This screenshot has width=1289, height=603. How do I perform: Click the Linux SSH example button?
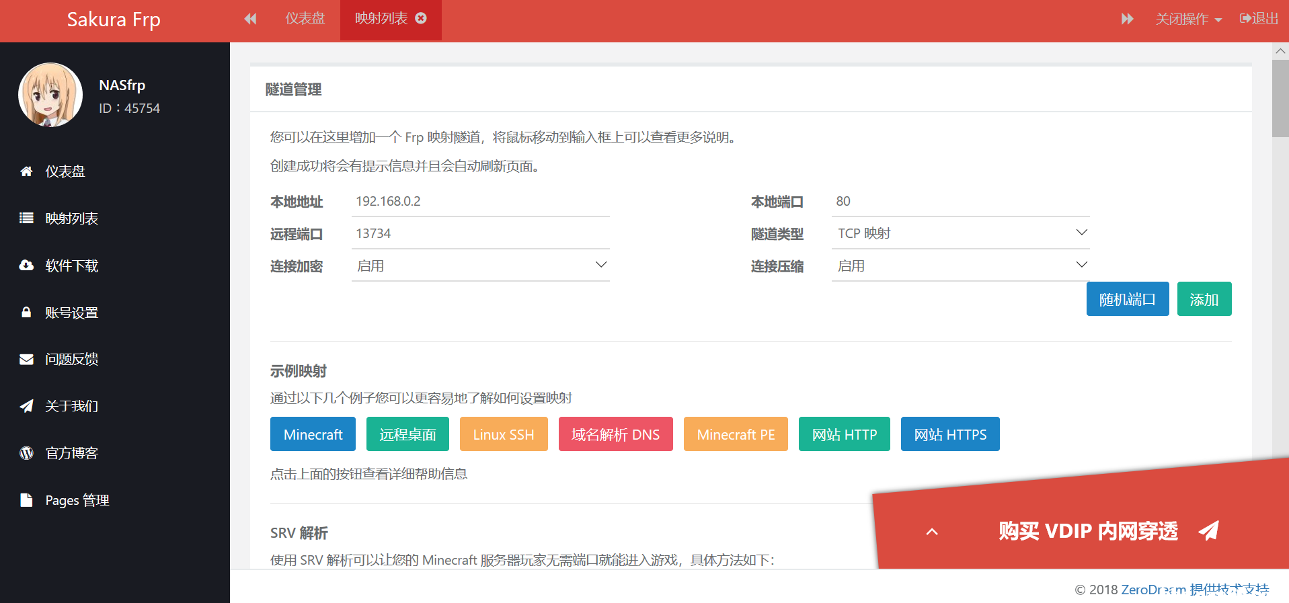point(504,434)
